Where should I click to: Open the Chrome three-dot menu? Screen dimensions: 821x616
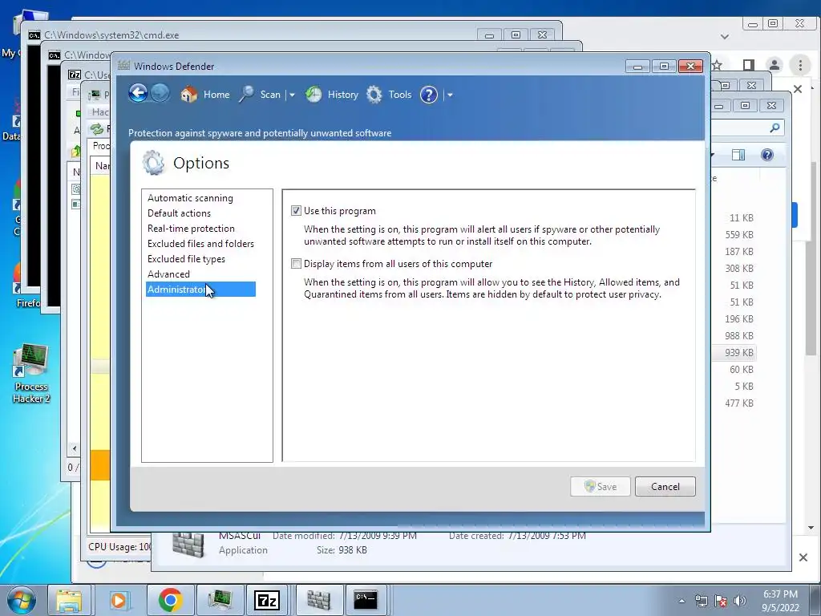click(800, 65)
